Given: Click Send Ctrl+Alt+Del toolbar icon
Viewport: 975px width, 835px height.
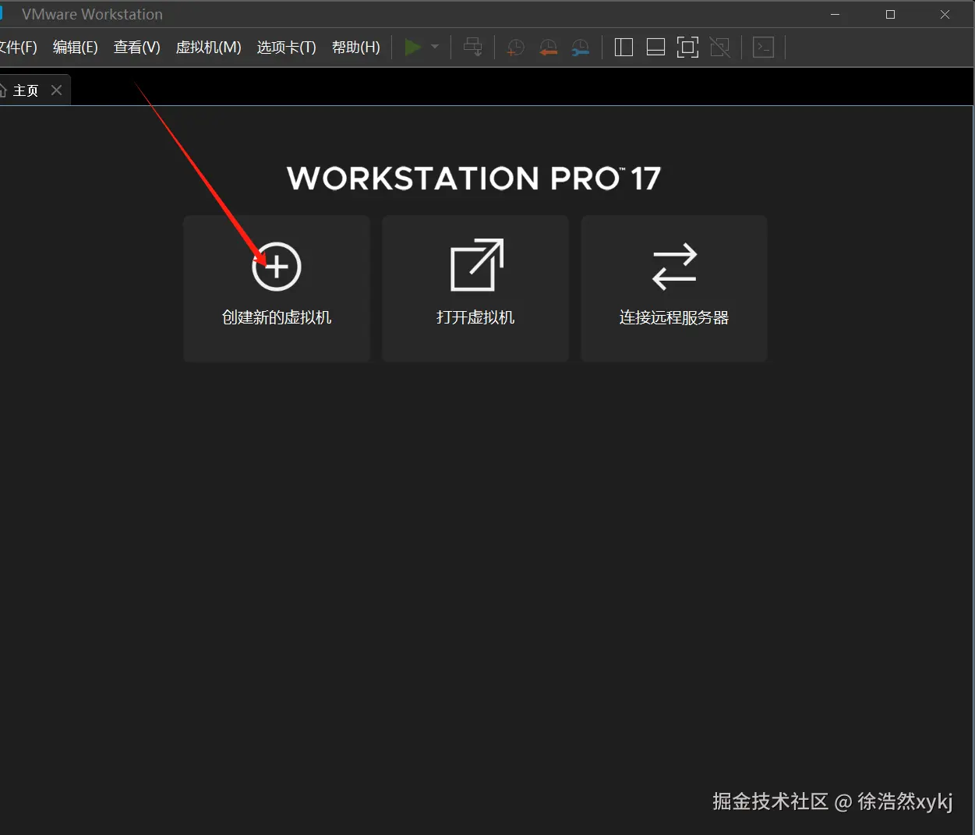Looking at the screenshot, I should [x=472, y=48].
